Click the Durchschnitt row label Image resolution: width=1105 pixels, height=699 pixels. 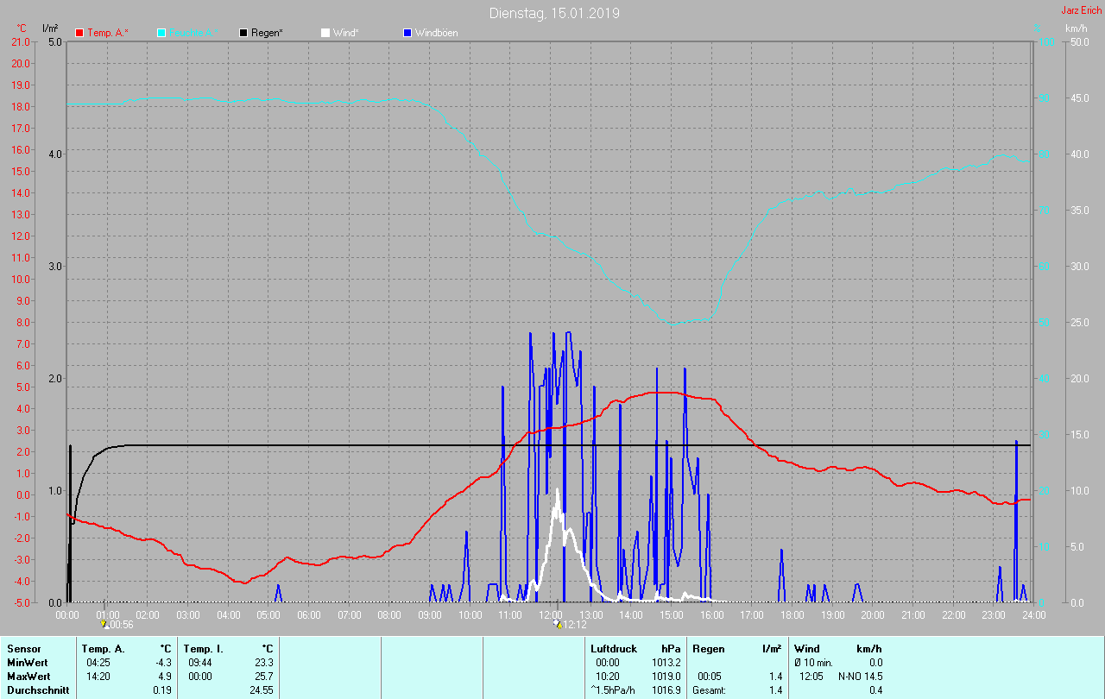[38, 690]
